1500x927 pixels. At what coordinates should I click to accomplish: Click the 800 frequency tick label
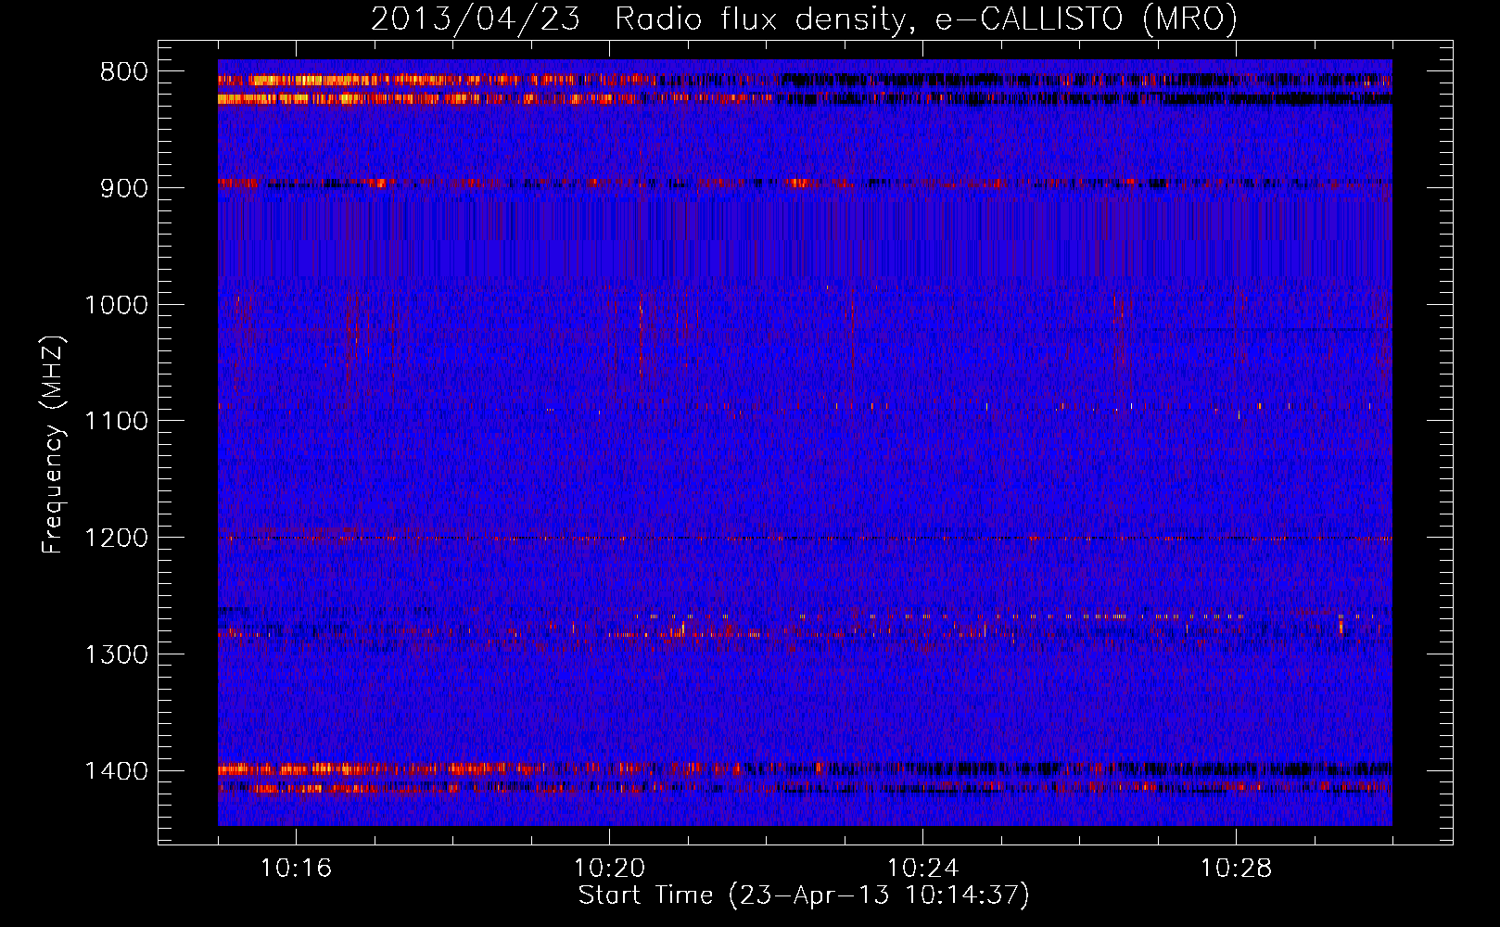[124, 72]
